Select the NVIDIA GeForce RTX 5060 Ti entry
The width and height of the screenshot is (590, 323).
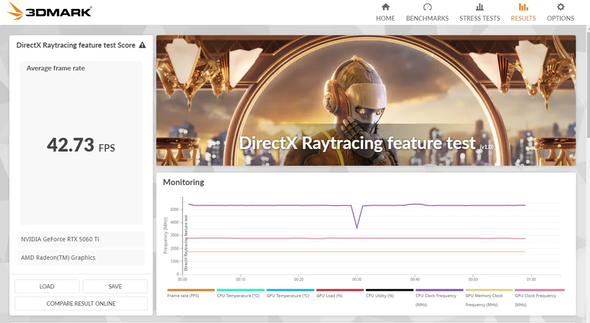[81, 239]
